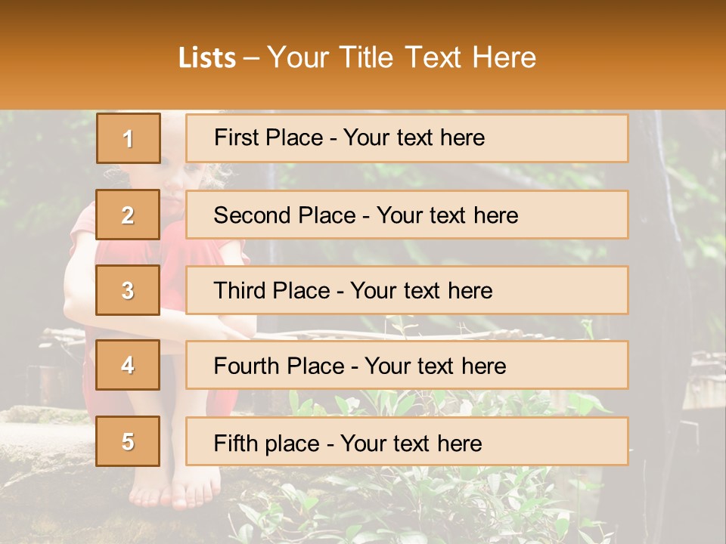
Task: Click the number 1 box
Action: (x=129, y=138)
